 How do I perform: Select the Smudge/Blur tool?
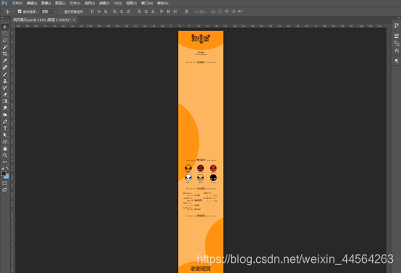click(5, 108)
